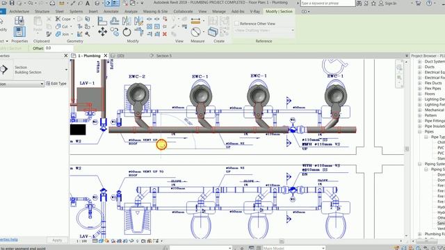The image size is (445, 250).
Task: Click the binoculars search icon
Action: click(359, 3)
